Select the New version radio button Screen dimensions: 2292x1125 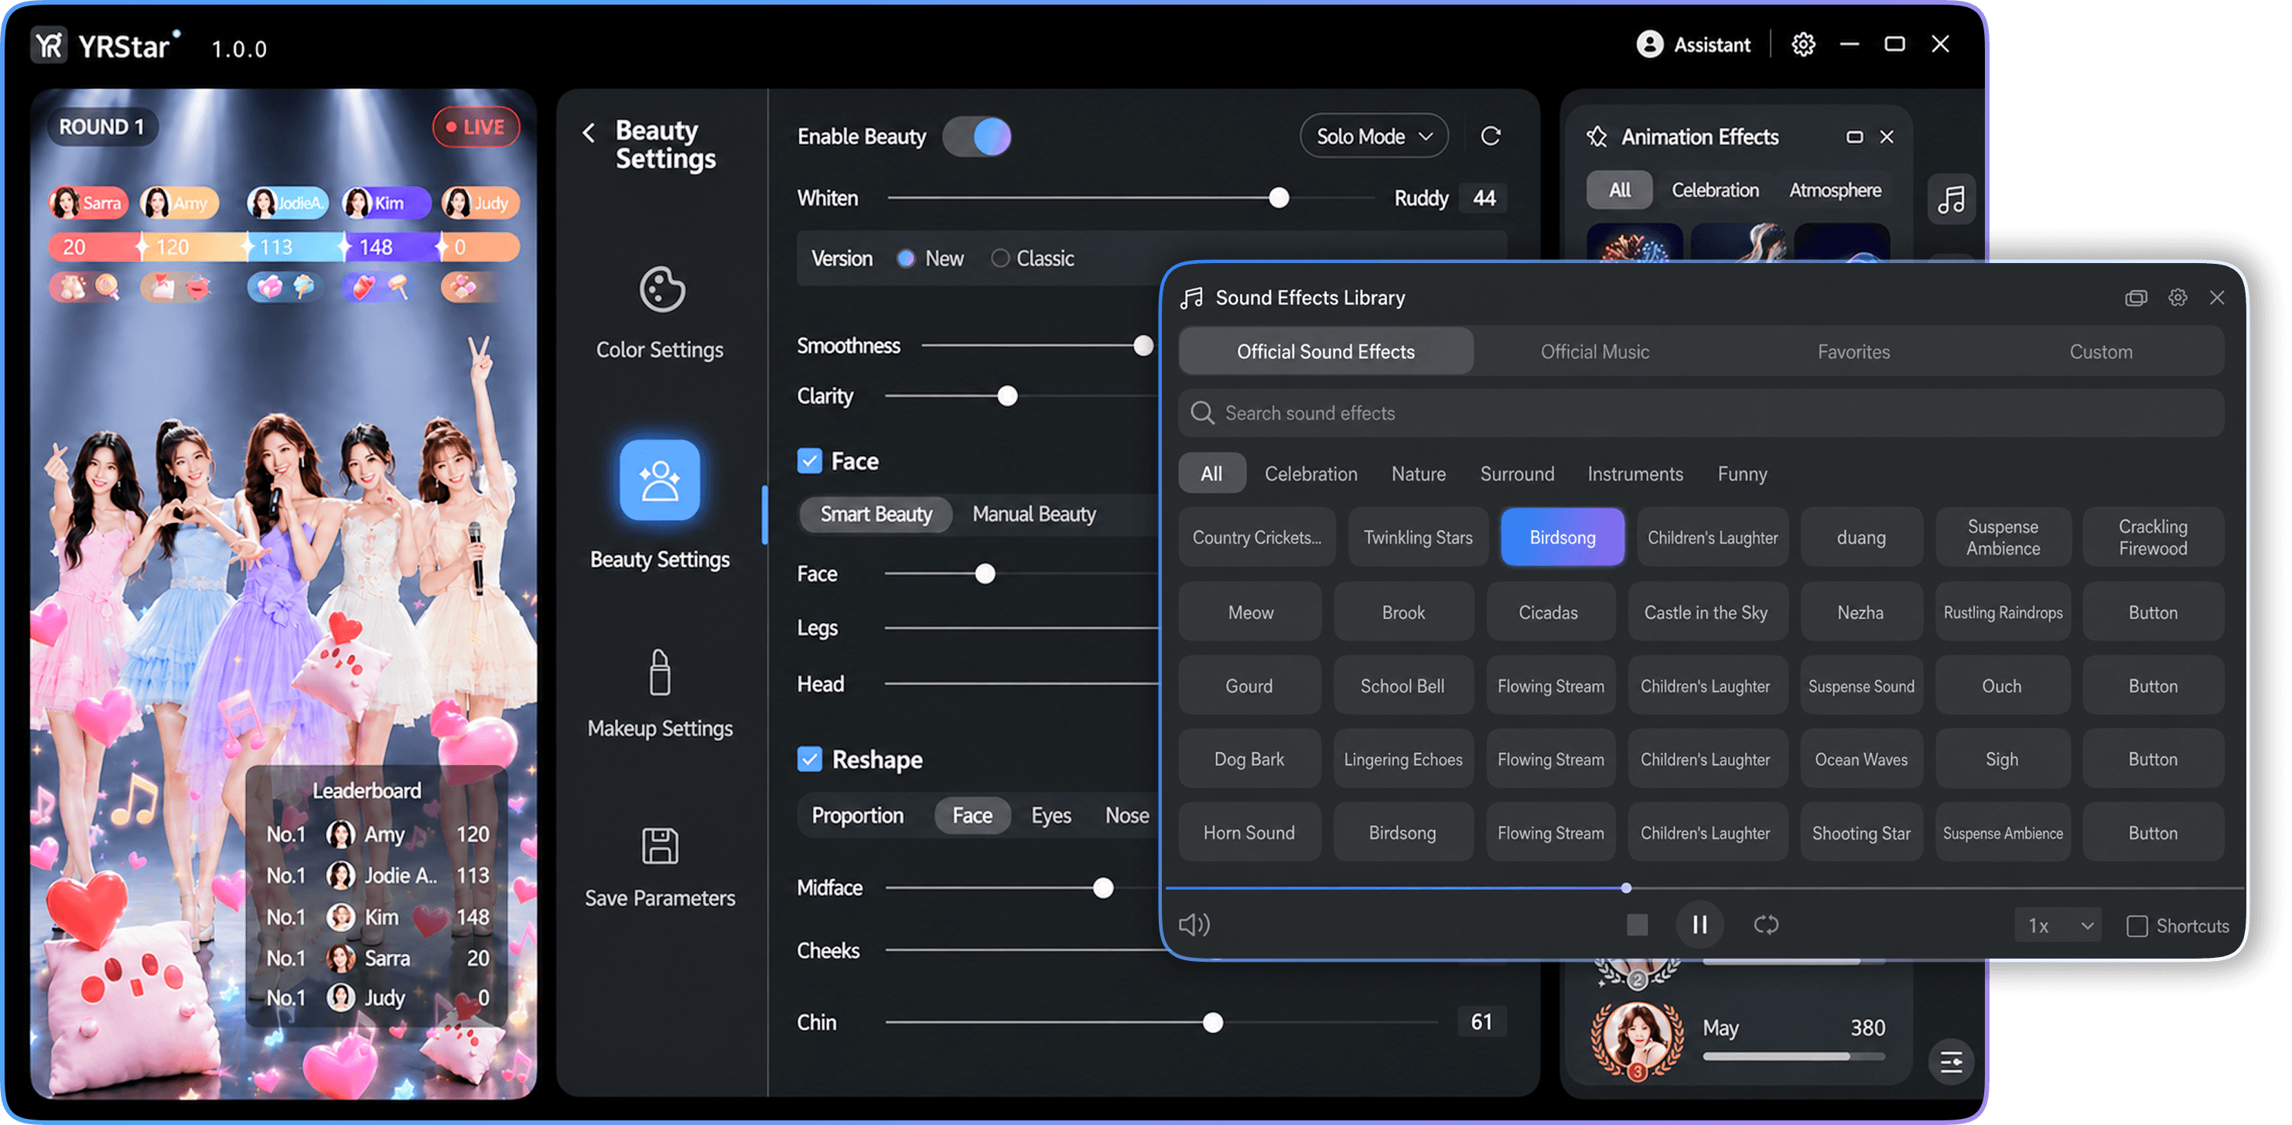pyautogui.click(x=906, y=259)
